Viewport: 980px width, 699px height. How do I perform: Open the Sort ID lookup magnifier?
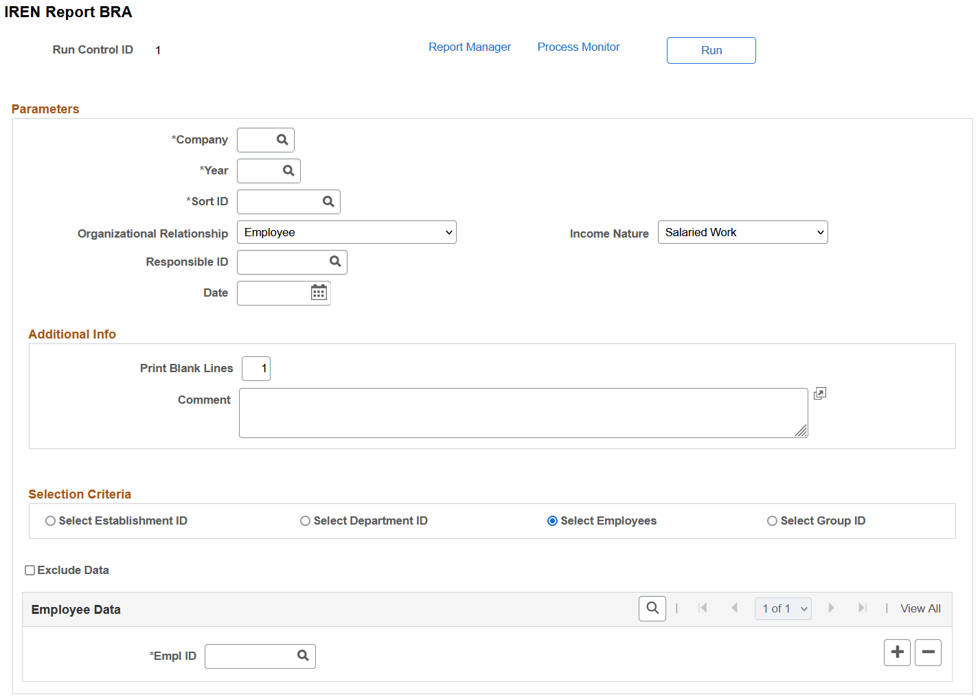(x=328, y=202)
